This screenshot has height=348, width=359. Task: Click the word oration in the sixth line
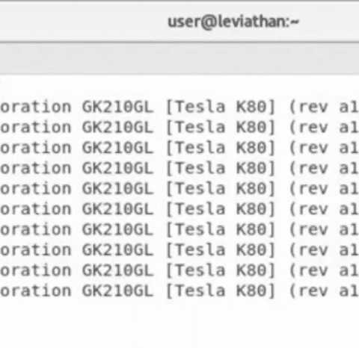(36, 209)
